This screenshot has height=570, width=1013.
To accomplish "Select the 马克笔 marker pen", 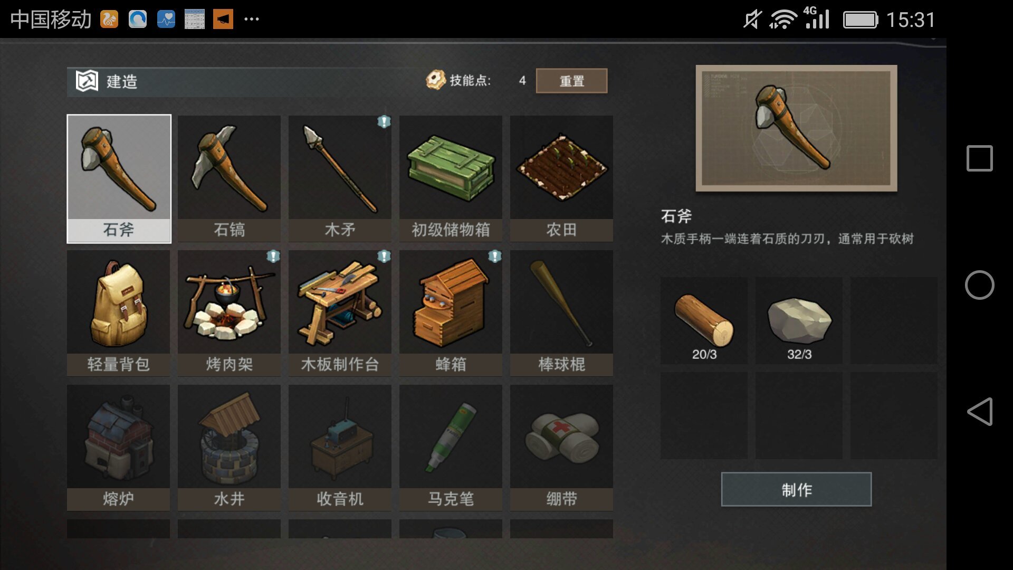I will pos(451,448).
